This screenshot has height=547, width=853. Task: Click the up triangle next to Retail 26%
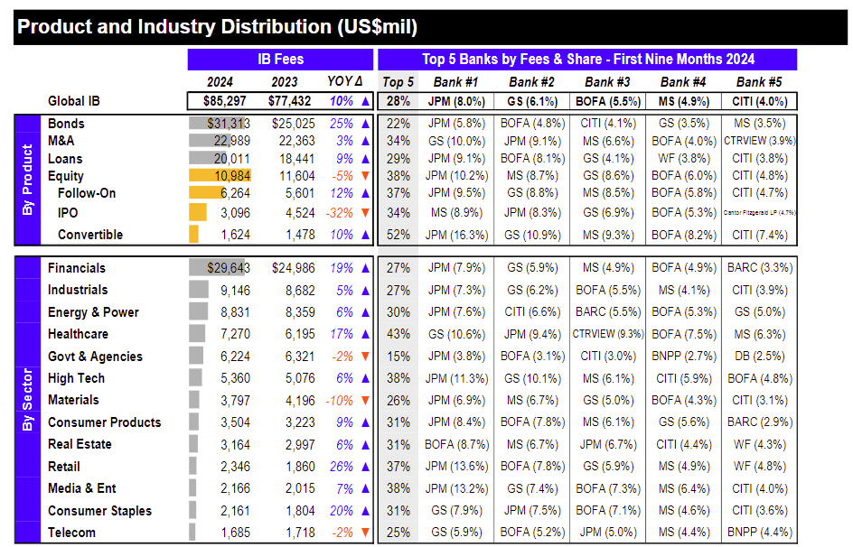coord(365,467)
